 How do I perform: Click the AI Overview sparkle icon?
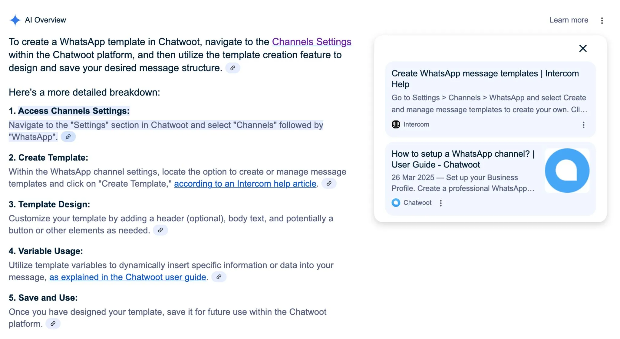[x=15, y=20]
